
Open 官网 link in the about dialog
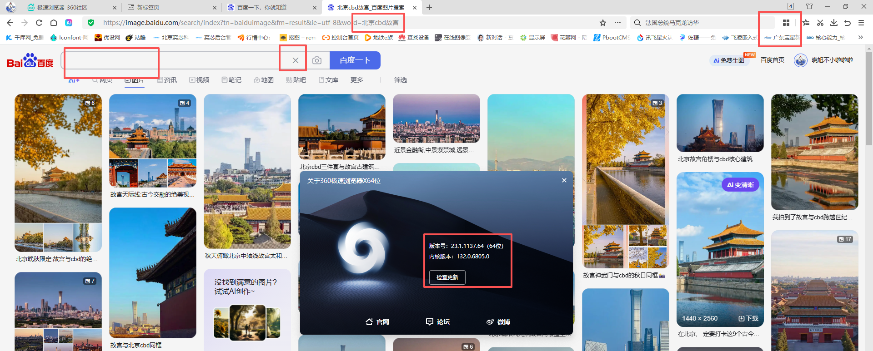[x=377, y=322]
